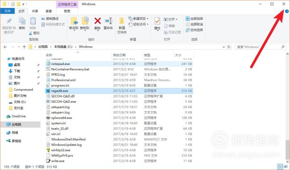
Task: Open the New item dropdown
Action: coord(138,19)
